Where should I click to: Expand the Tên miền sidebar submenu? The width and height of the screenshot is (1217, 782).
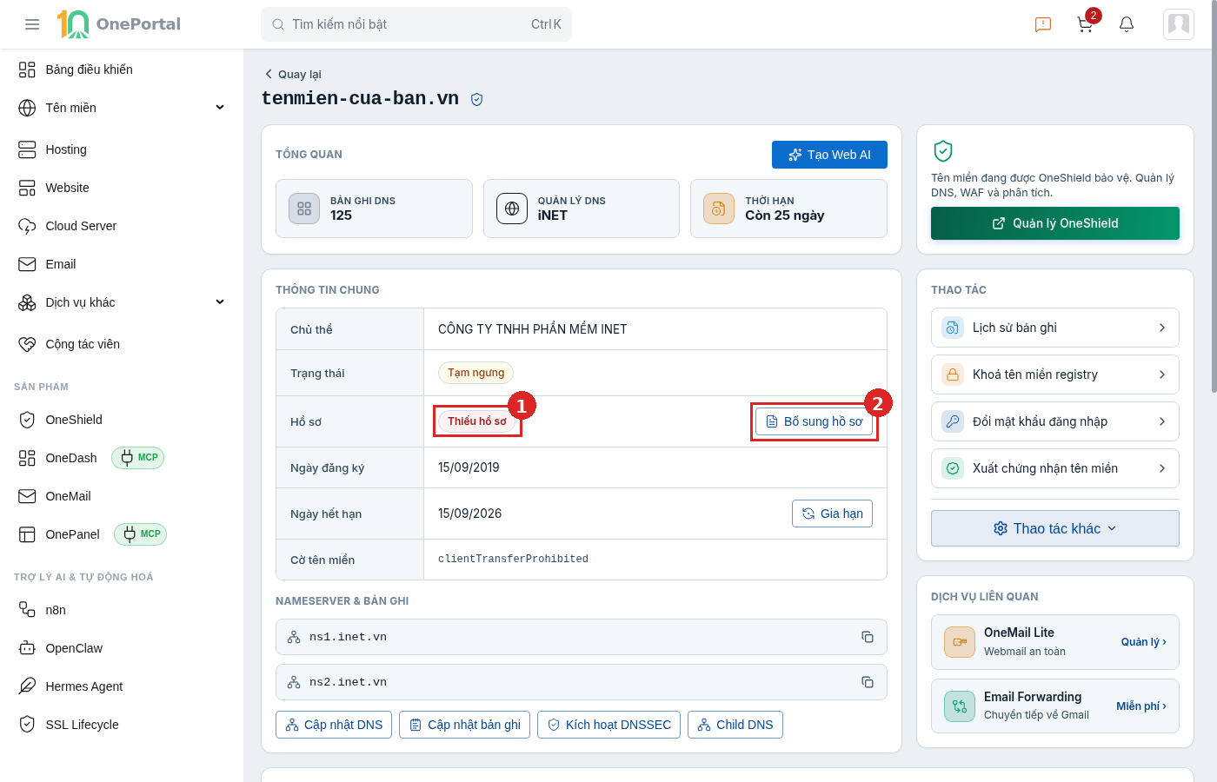point(220,108)
